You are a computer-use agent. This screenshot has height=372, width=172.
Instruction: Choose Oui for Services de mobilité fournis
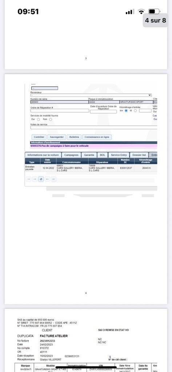coord(38,119)
